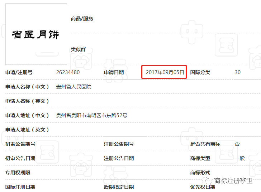Click the 申请日期 label

[114, 72]
